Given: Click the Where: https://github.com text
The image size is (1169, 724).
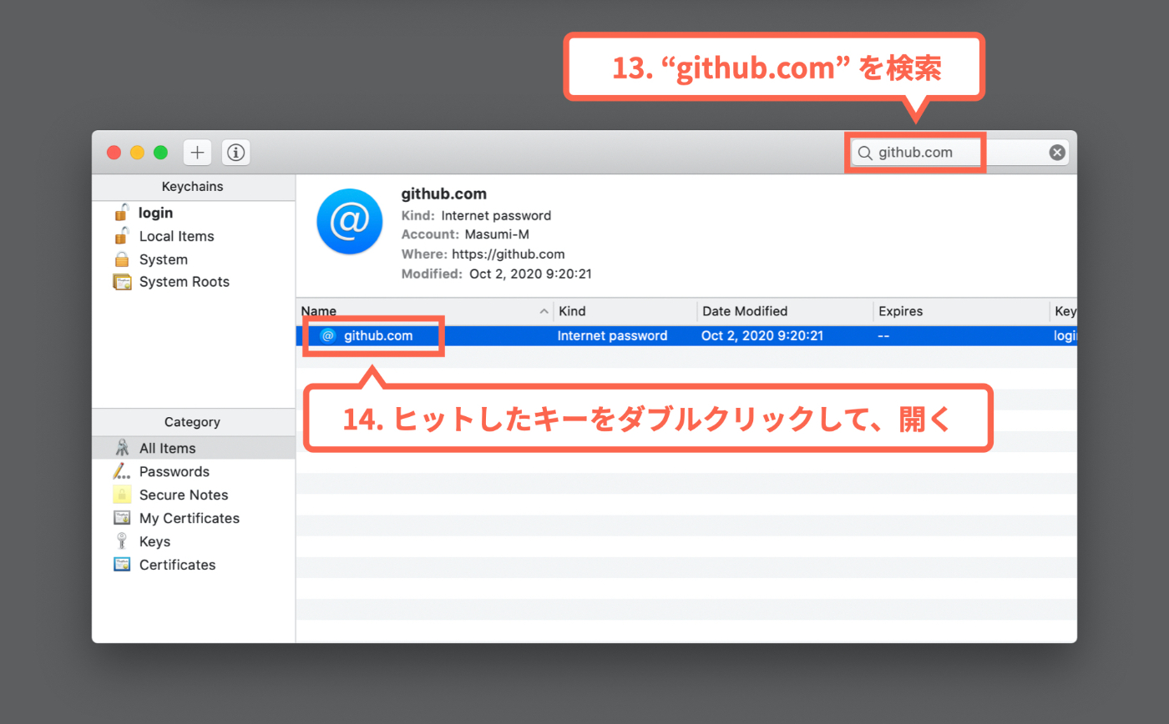Looking at the screenshot, I should point(483,254).
